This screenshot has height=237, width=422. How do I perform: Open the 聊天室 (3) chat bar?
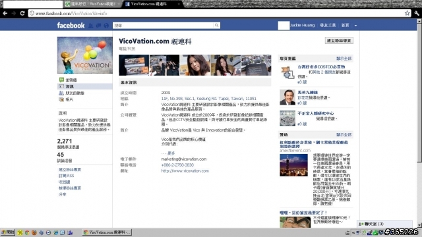(384, 224)
